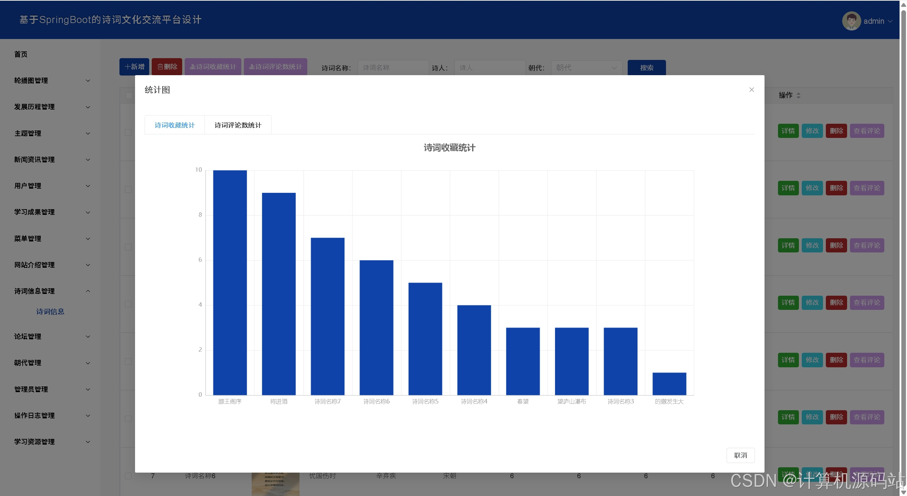Toggle the select-all checkbox in table header
This screenshot has width=907, height=496.
(x=129, y=96)
